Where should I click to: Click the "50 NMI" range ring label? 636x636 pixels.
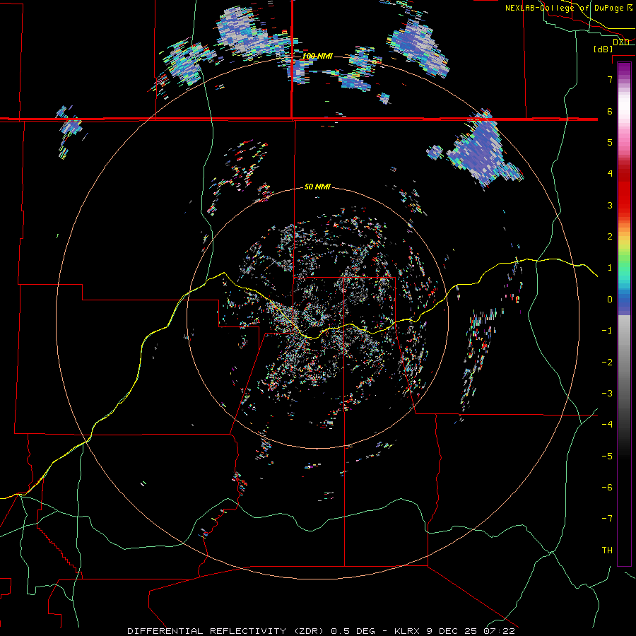point(317,187)
